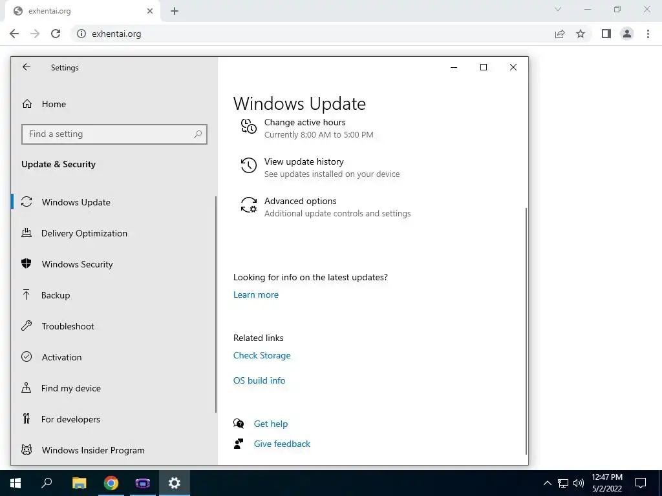This screenshot has height=496, width=662.
Task: Show hidden system tray icons
Action: 547,483
